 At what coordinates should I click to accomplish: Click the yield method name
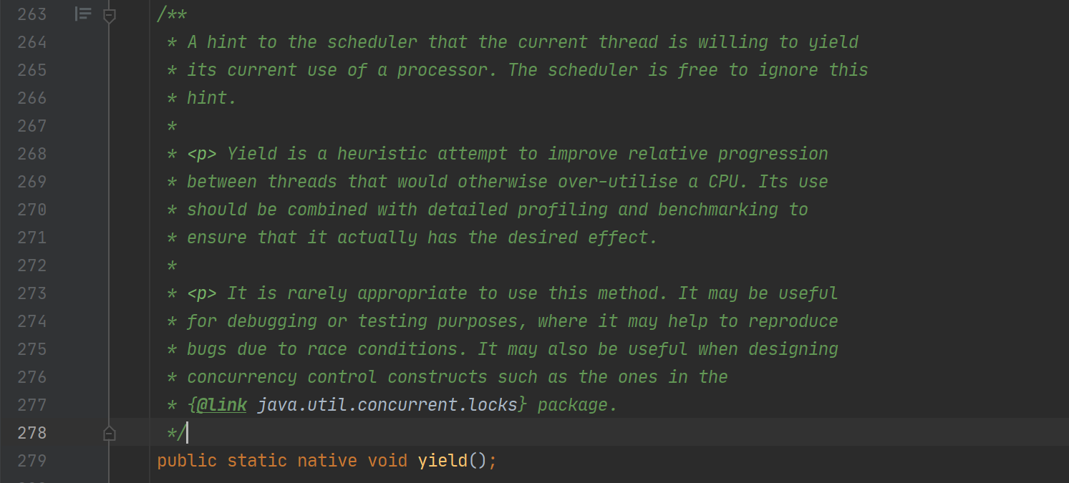click(442, 460)
